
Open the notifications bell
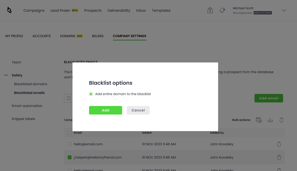coord(222,10)
